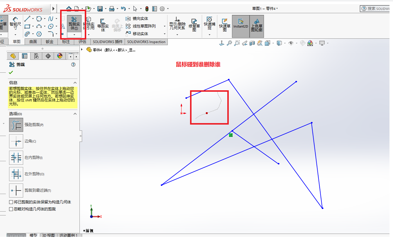The image size is (393, 238).
Task: Click Repair Sketch (修复草图) tool
Action: click(194, 25)
